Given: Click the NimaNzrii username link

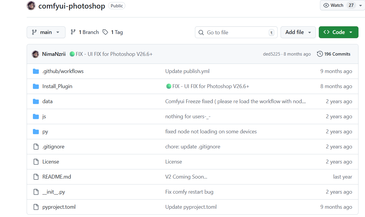Looking at the screenshot, I should coord(54,54).
